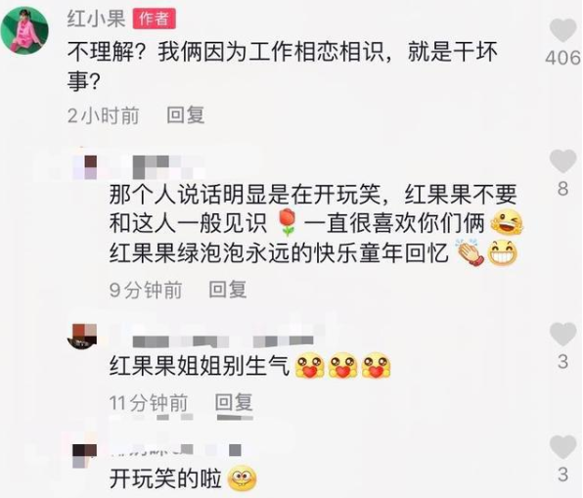Like the 红果果姐姐别生气 comment
The width and height of the screenshot is (583, 498).
[x=562, y=334]
